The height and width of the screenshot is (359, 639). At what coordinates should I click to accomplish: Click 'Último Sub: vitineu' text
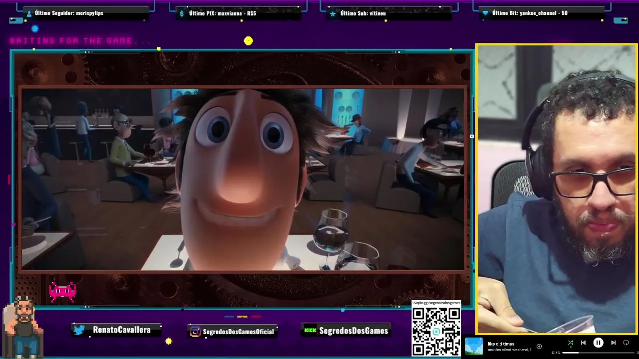(x=363, y=13)
